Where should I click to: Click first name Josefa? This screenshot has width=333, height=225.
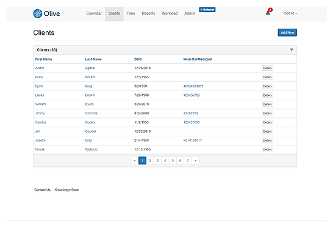click(x=40, y=140)
